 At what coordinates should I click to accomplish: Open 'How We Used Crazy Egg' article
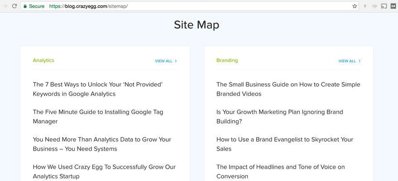tap(104, 171)
